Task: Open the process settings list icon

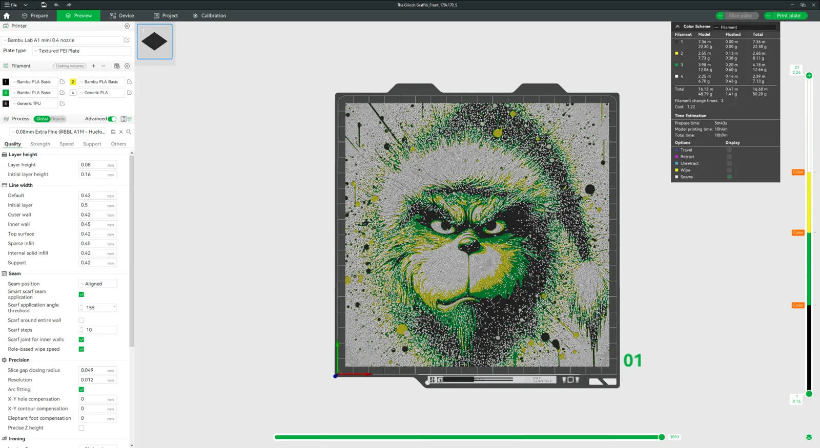Action: click(x=123, y=119)
